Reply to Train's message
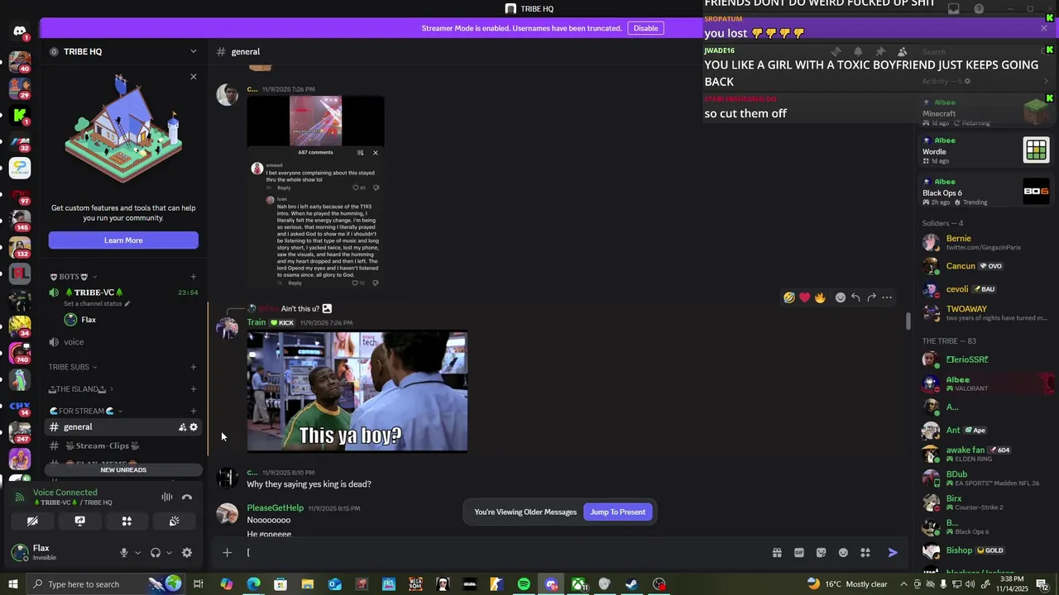The height and width of the screenshot is (595, 1059). point(856,297)
